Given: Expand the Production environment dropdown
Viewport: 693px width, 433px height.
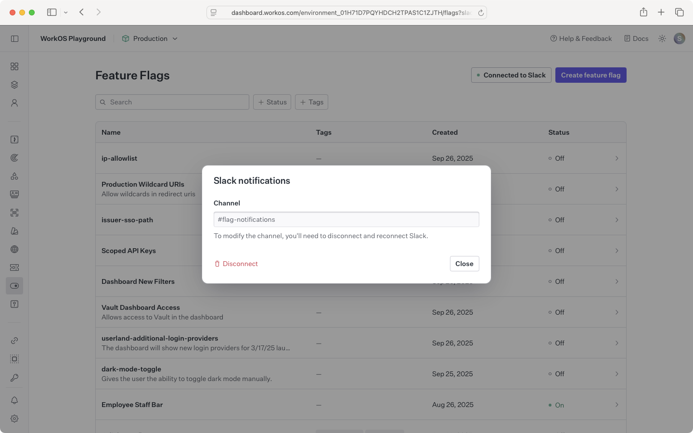Looking at the screenshot, I should coord(150,38).
